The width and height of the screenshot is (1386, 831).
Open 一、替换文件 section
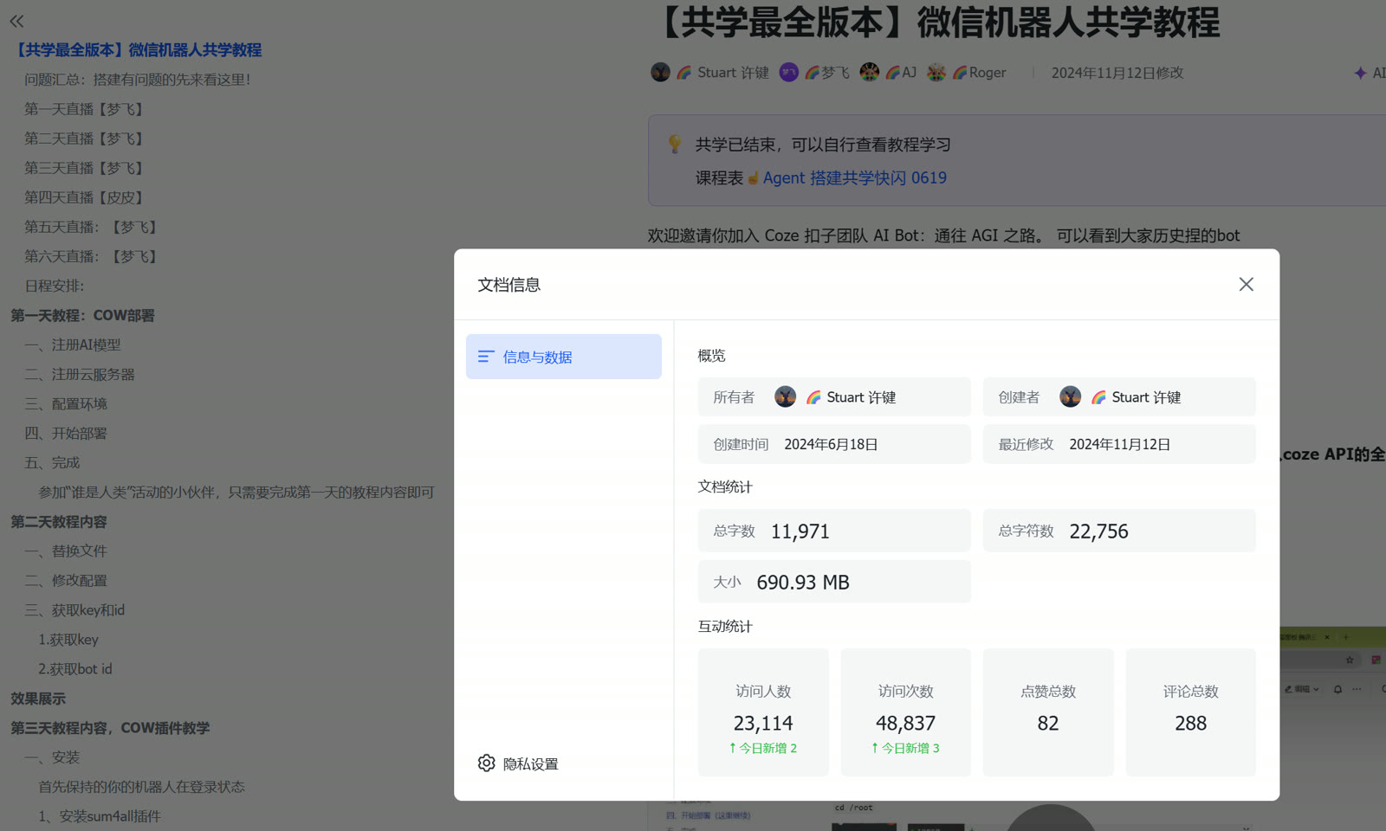66,551
